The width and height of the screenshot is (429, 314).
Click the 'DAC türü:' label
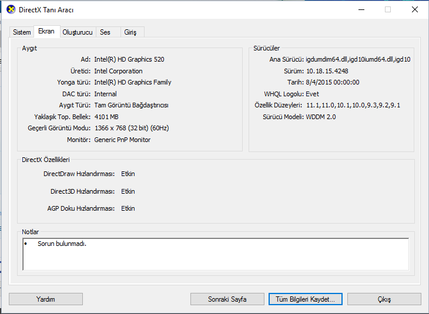[76, 94]
